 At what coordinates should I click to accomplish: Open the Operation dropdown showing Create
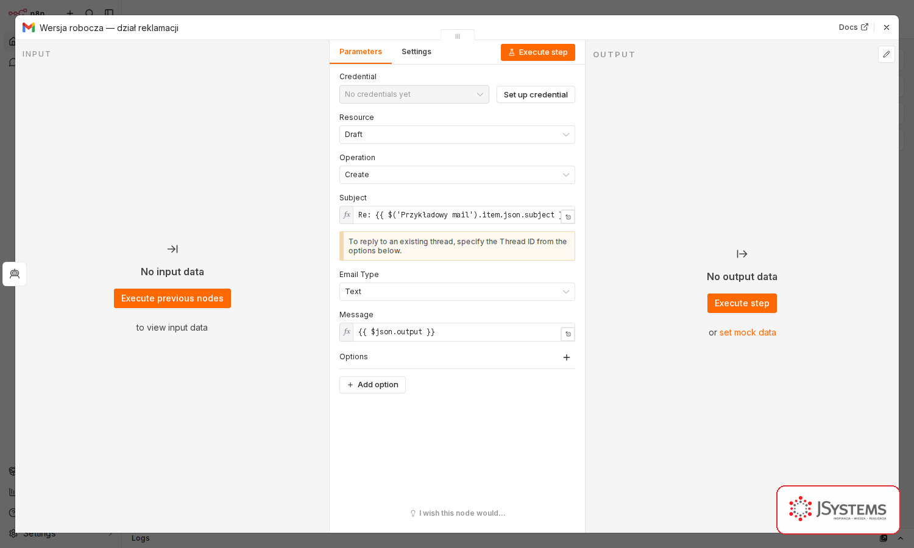457,175
